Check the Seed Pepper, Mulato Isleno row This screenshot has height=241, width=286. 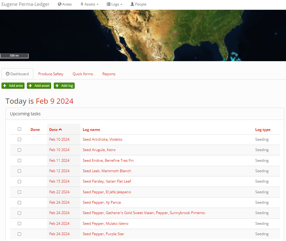19,224
